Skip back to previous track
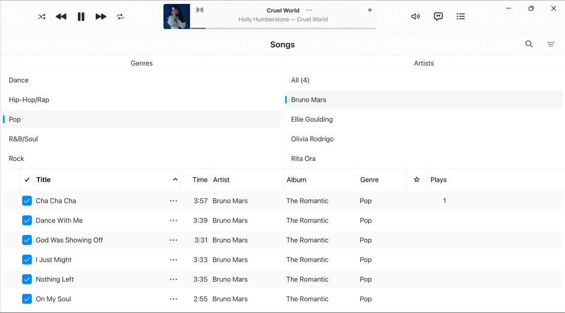The image size is (565, 313). pyautogui.click(x=61, y=17)
